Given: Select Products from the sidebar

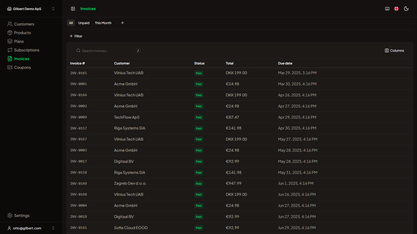Looking at the screenshot, I should coord(22,32).
